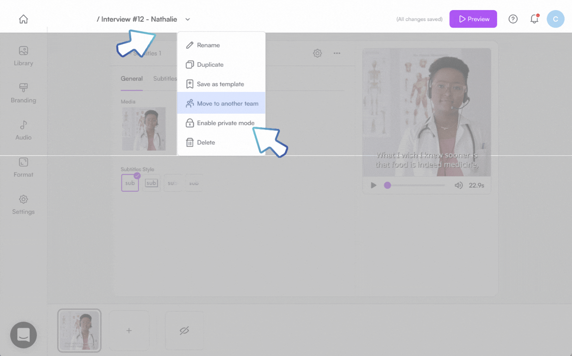The height and width of the screenshot is (356, 572).
Task: Select the checked plain "sub" subtitle style
Action: [130, 183]
